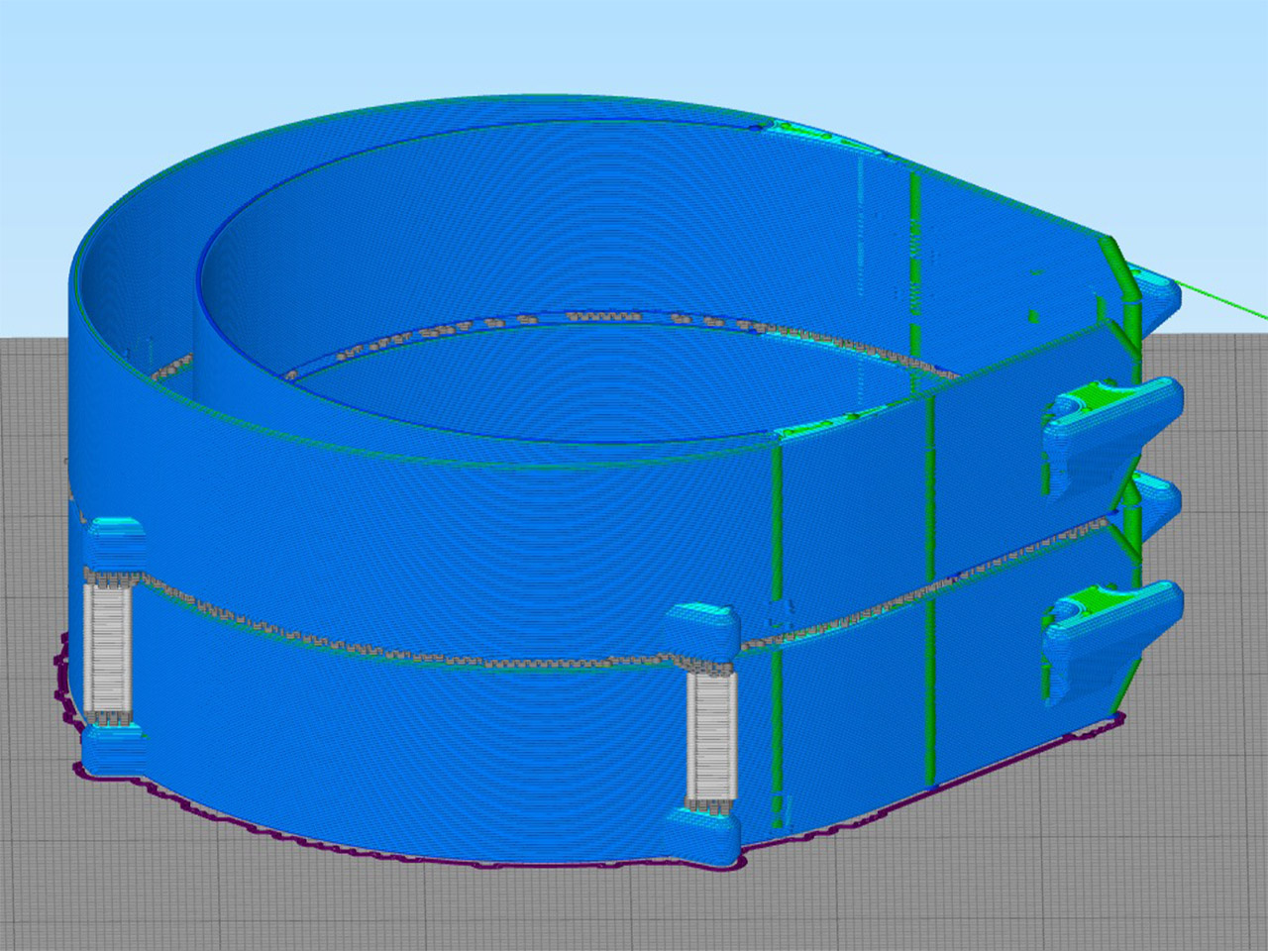Select the center white support structure
Viewport: 1268px width, 951px height.
(x=711, y=738)
